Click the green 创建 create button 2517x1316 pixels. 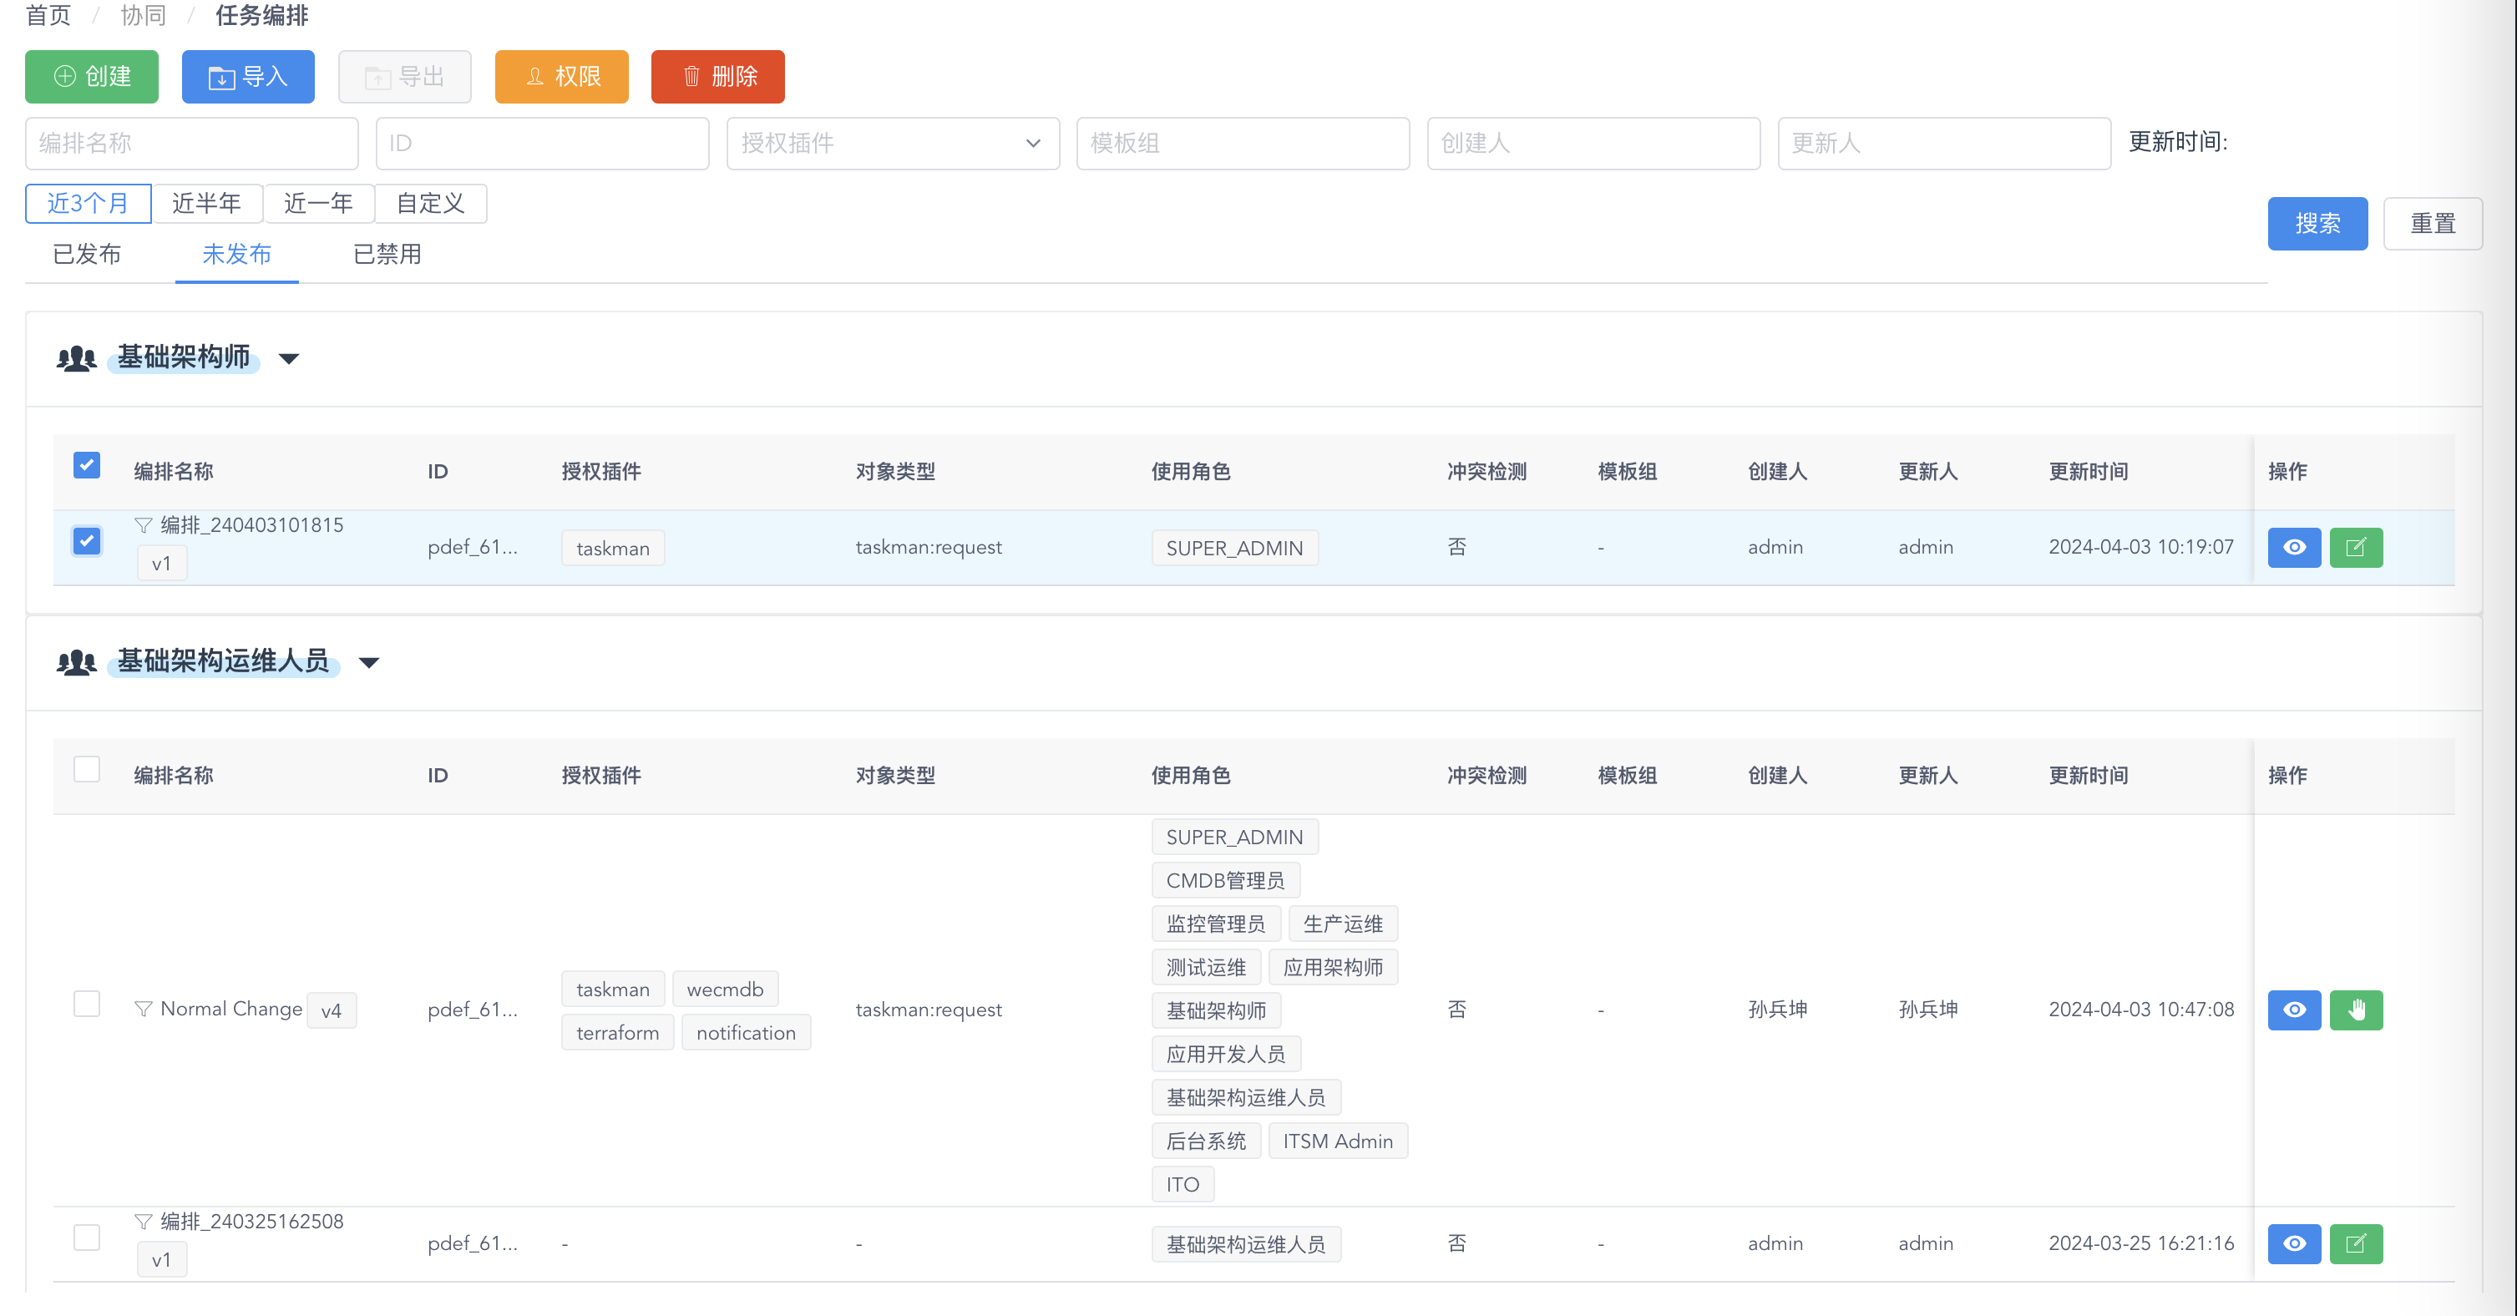pos(92,76)
